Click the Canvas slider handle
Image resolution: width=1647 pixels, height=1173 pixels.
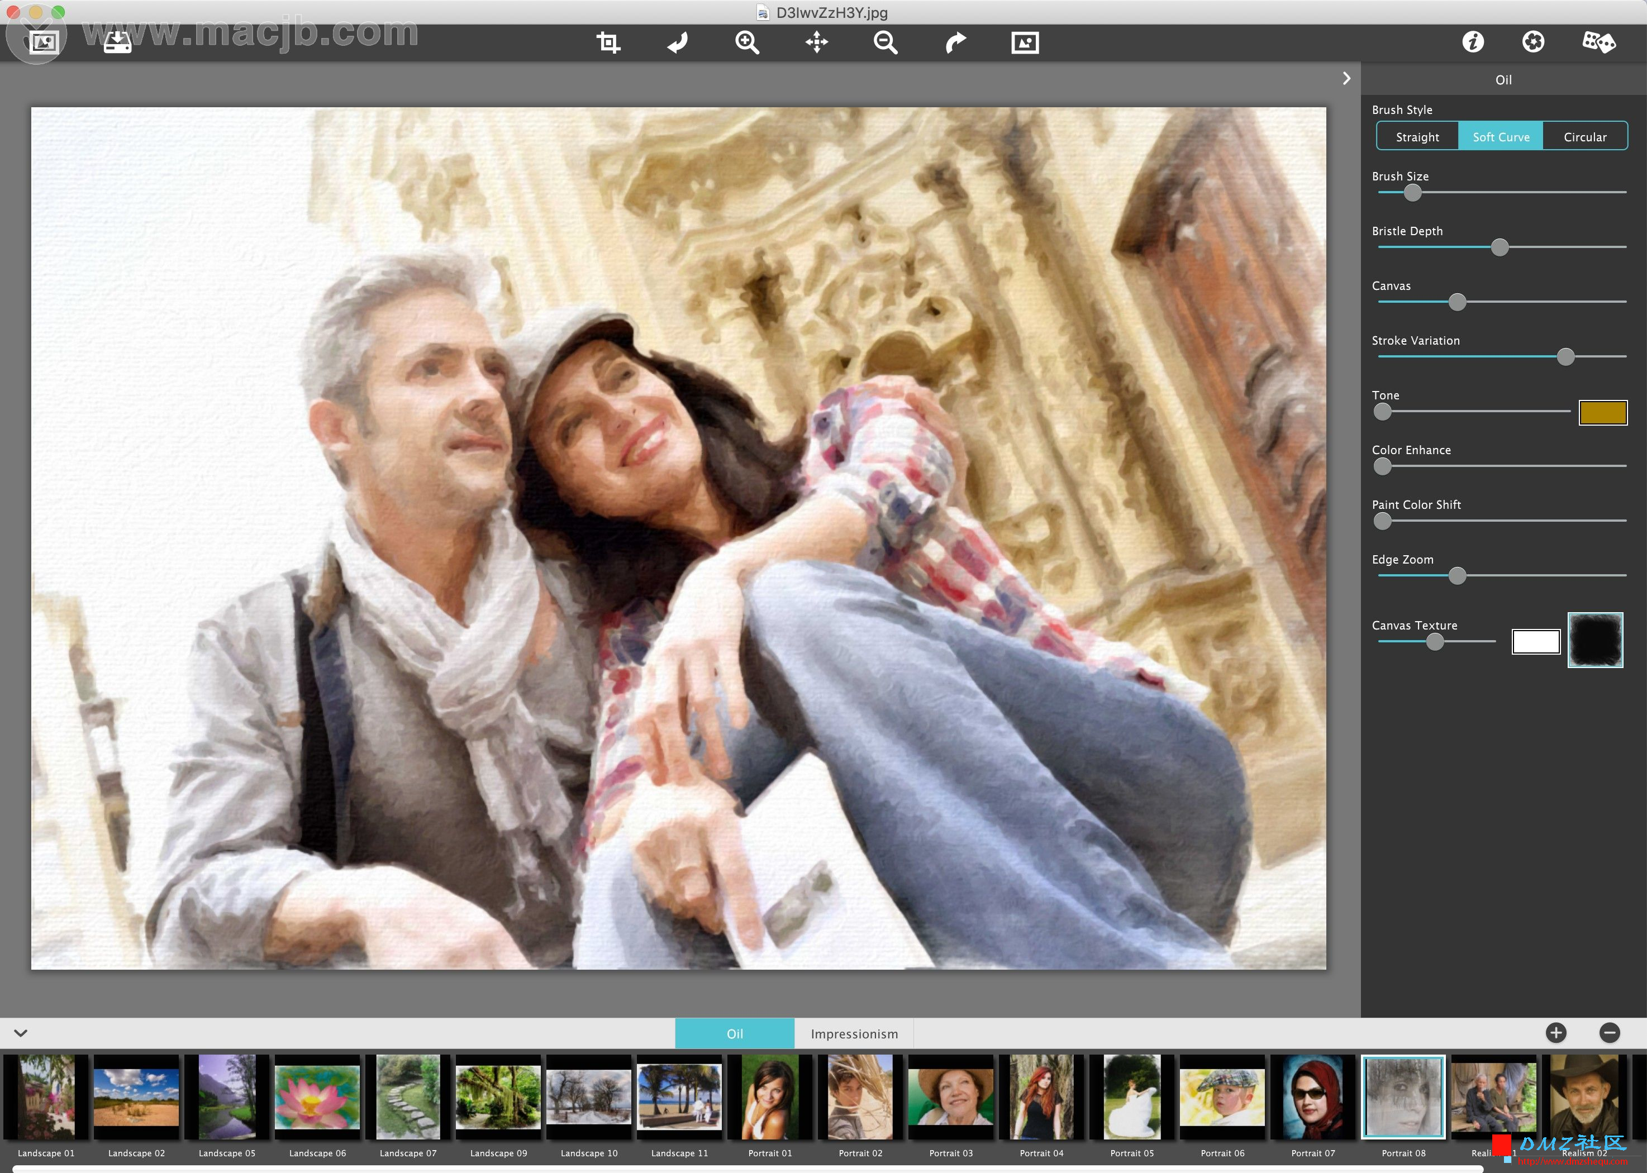pyautogui.click(x=1457, y=302)
